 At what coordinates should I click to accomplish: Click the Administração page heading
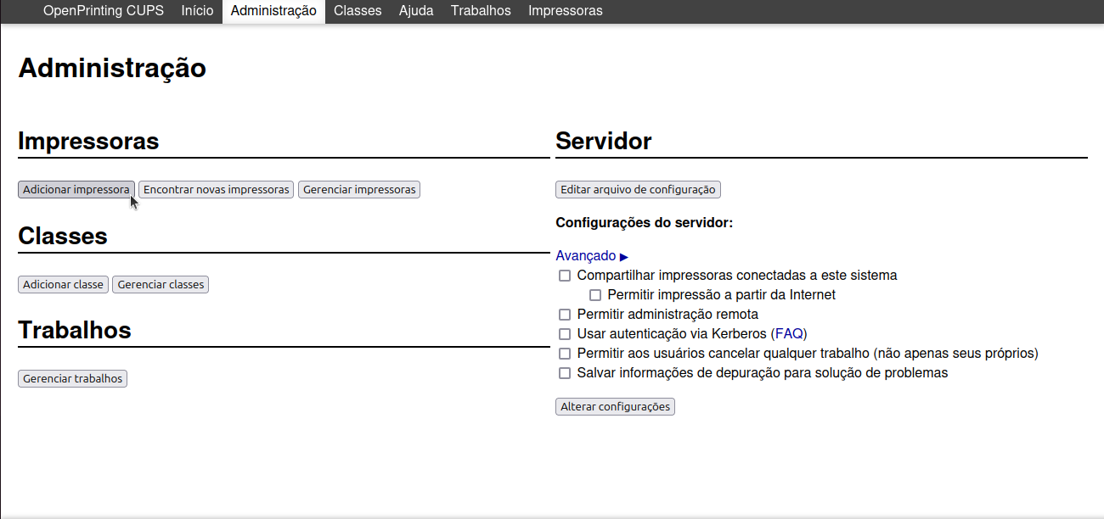(x=112, y=68)
